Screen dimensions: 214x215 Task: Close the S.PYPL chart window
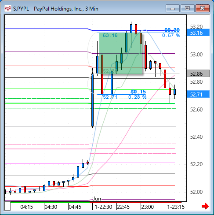click(203, 8)
